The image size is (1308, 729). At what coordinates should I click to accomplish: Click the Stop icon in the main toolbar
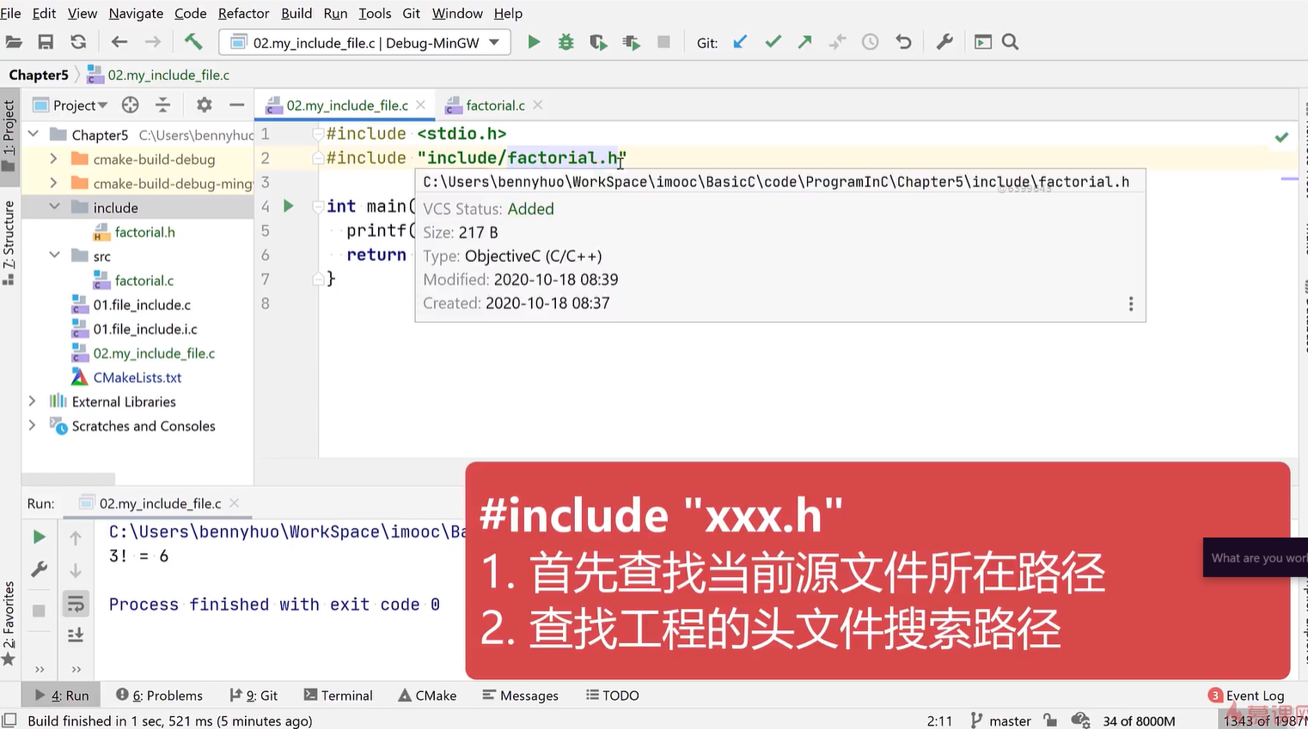coord(663,42)
